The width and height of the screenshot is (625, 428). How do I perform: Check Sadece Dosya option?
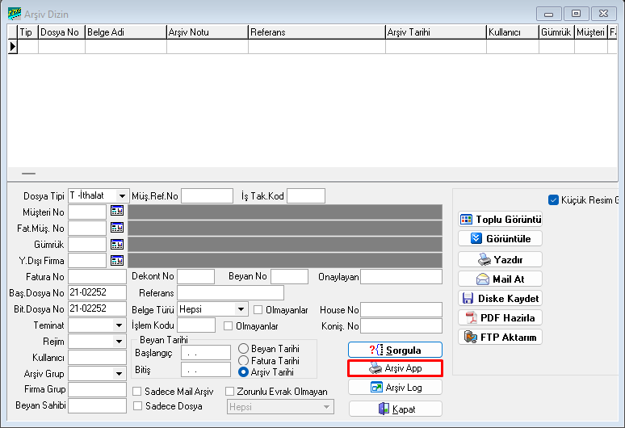pyautogui.click(x=137, y=406)
